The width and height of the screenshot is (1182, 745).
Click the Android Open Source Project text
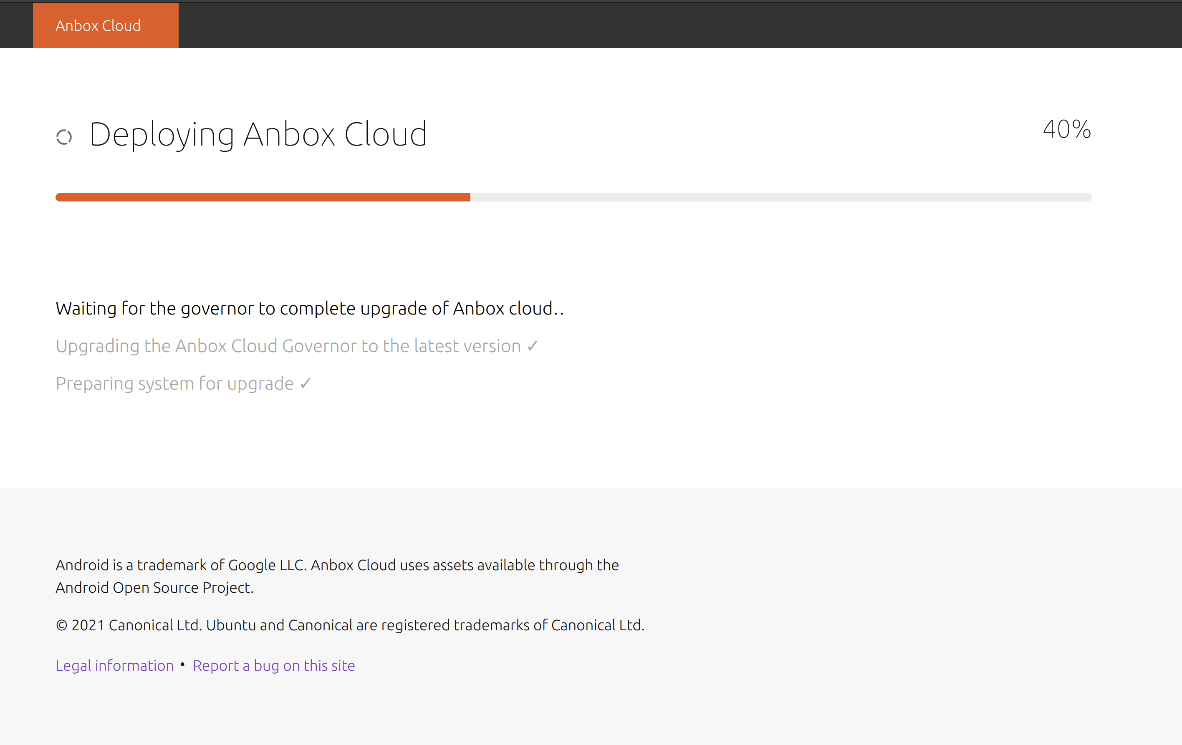pos(154,588)
